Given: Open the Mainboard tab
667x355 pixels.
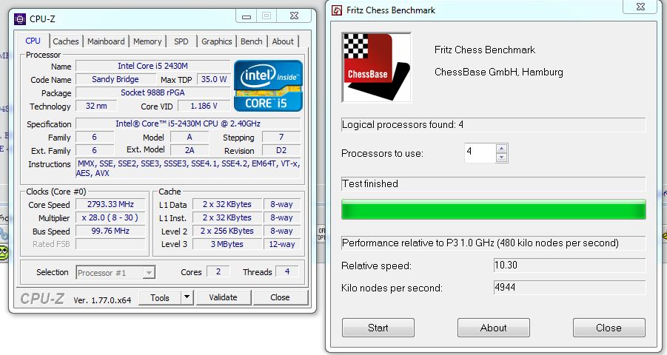Looking at the screenshot, I should pyautogui.click(x=106, y=41).
